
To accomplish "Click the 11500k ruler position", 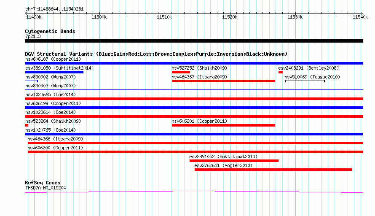I will coord(99,17).
